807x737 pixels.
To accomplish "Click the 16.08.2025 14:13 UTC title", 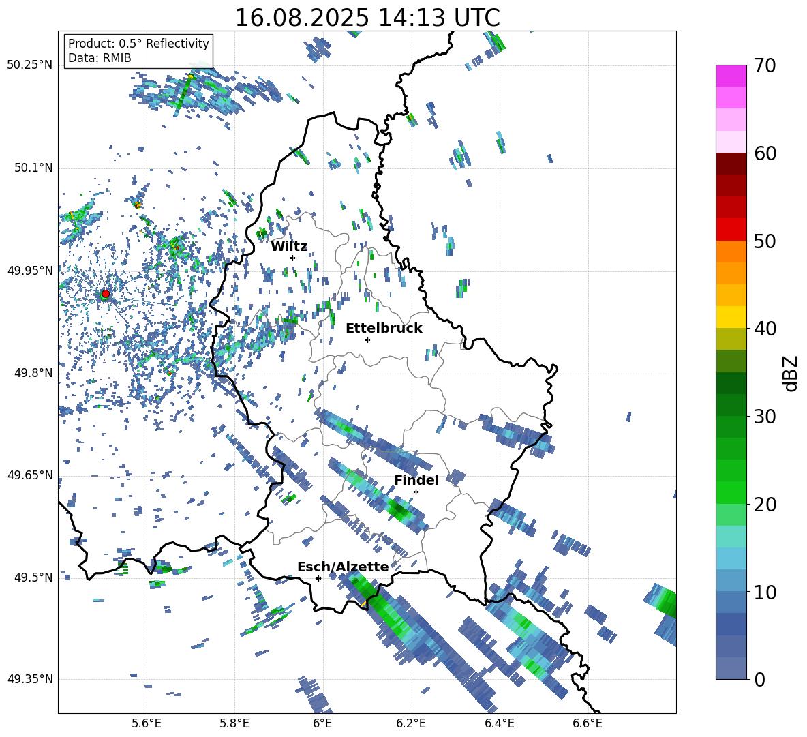I will point(367,18).
